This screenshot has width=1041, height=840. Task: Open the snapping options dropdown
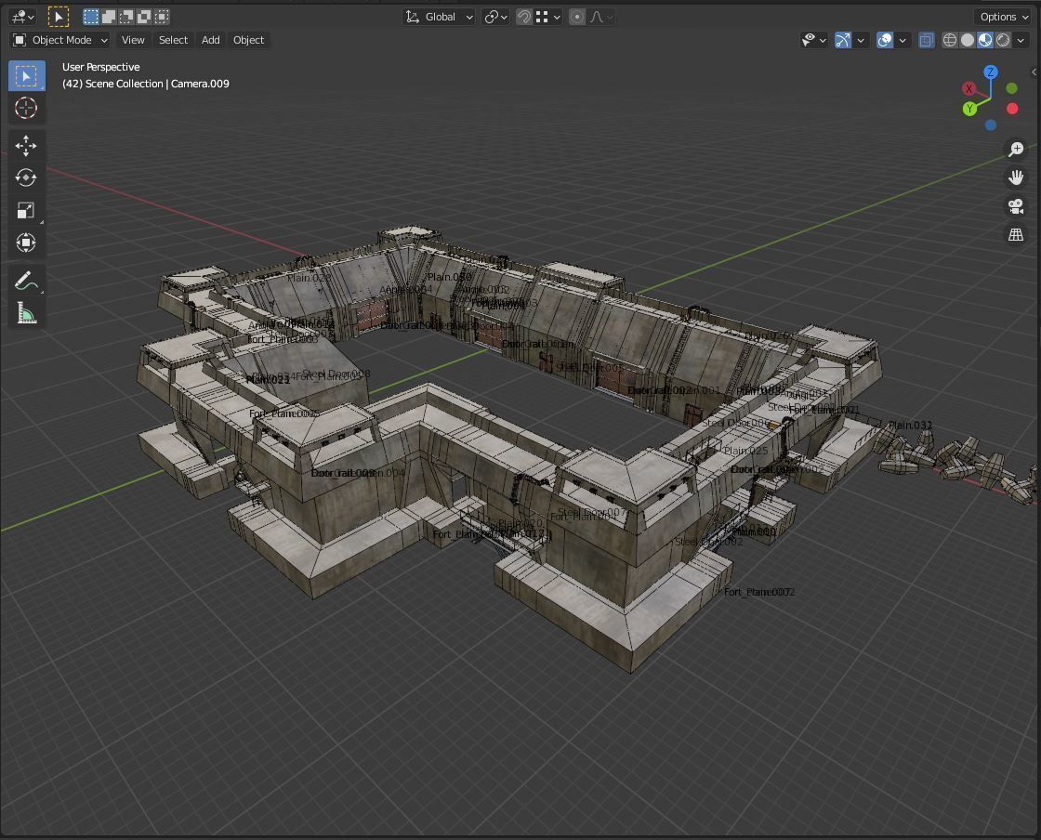pyautogui.click(x=547, y=17)
